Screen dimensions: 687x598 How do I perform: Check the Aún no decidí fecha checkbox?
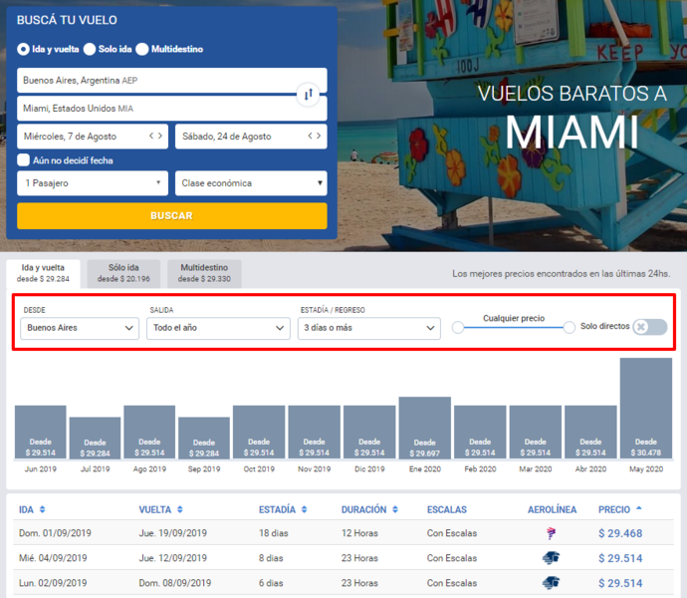coord(23,160)
